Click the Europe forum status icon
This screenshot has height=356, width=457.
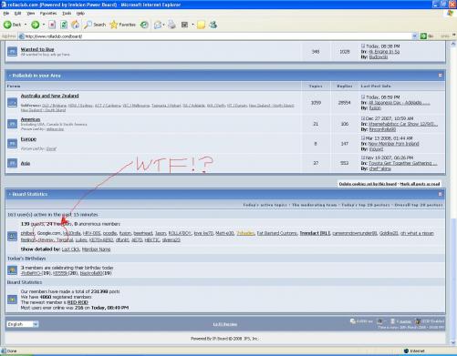click(12, 143)
